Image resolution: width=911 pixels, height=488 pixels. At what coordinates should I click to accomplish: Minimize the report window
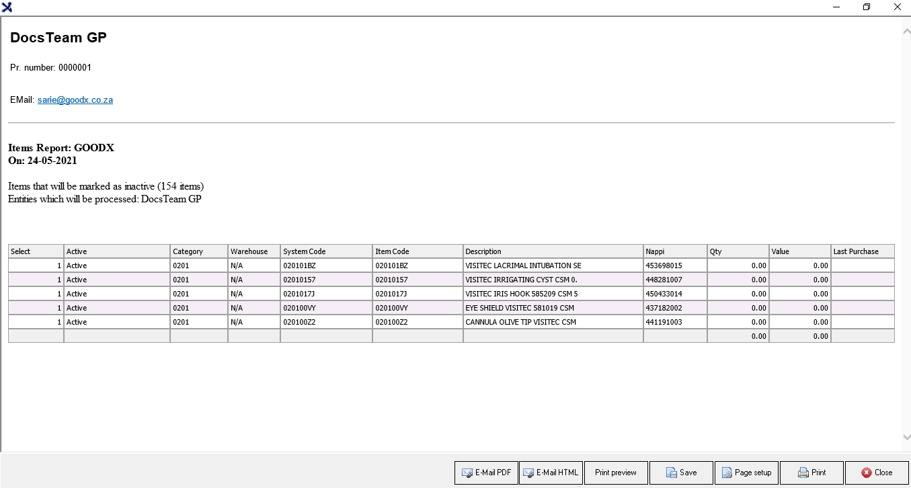pyautogui.click(x=836, y=7)
